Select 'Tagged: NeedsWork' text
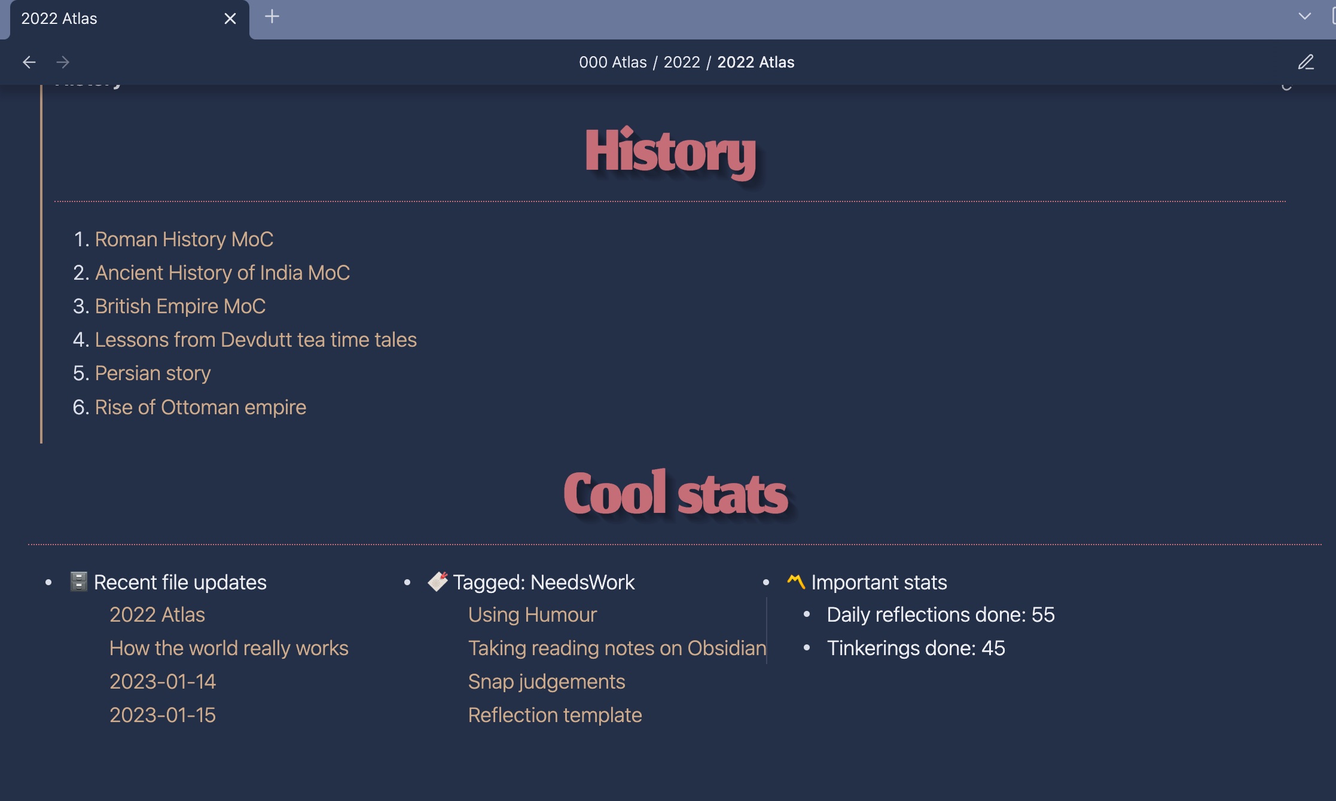The image size is (1336, 801). point(544,582)
